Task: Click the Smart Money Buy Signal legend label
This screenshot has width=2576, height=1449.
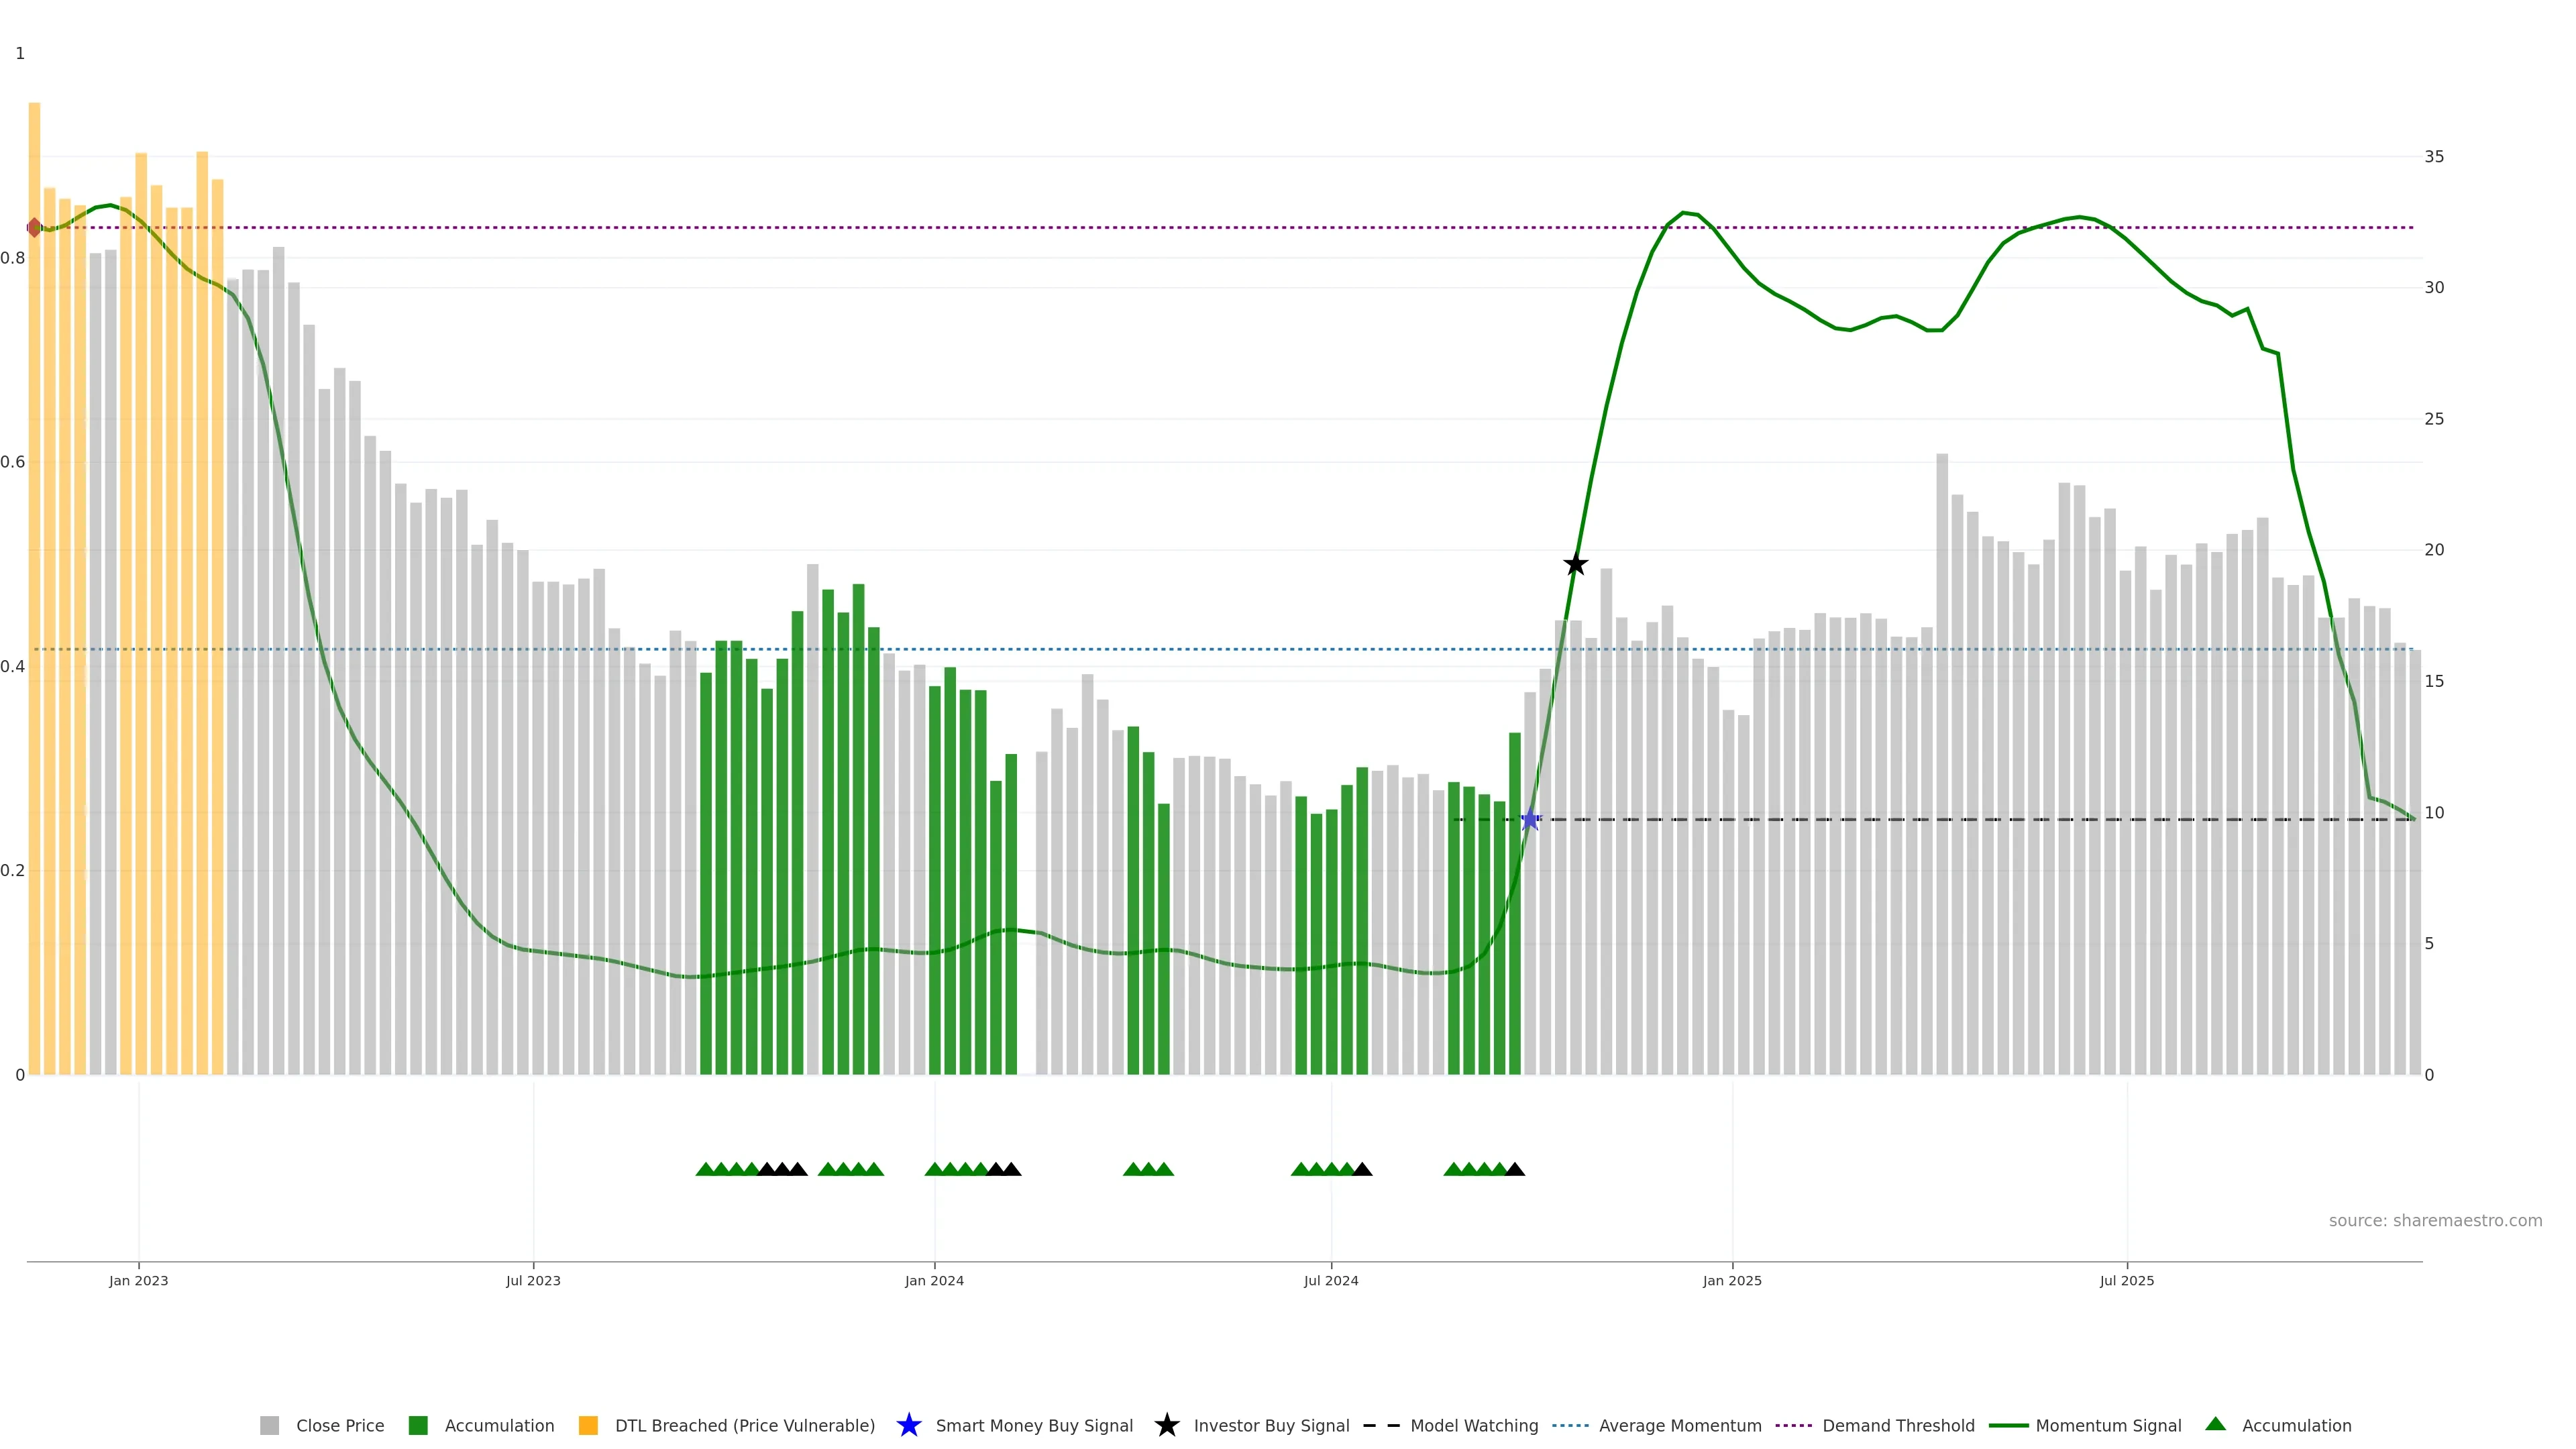Action: coord(1034,1425)
